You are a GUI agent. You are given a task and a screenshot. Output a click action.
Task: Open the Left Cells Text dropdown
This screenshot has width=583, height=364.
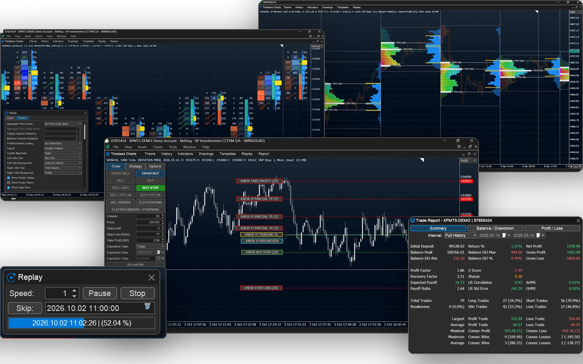pos(63,158)
